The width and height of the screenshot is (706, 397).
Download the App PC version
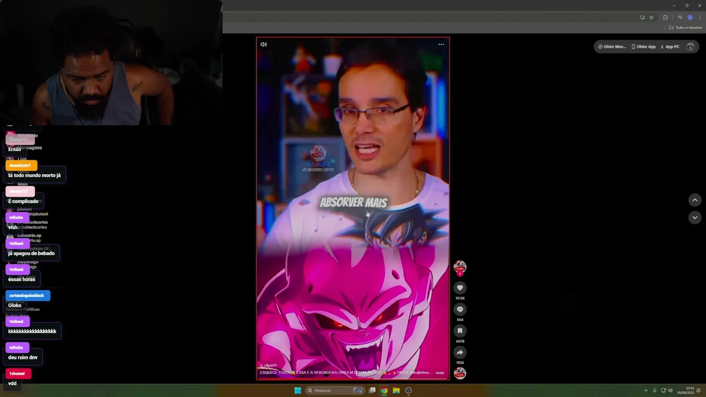(x=670, y=47)
